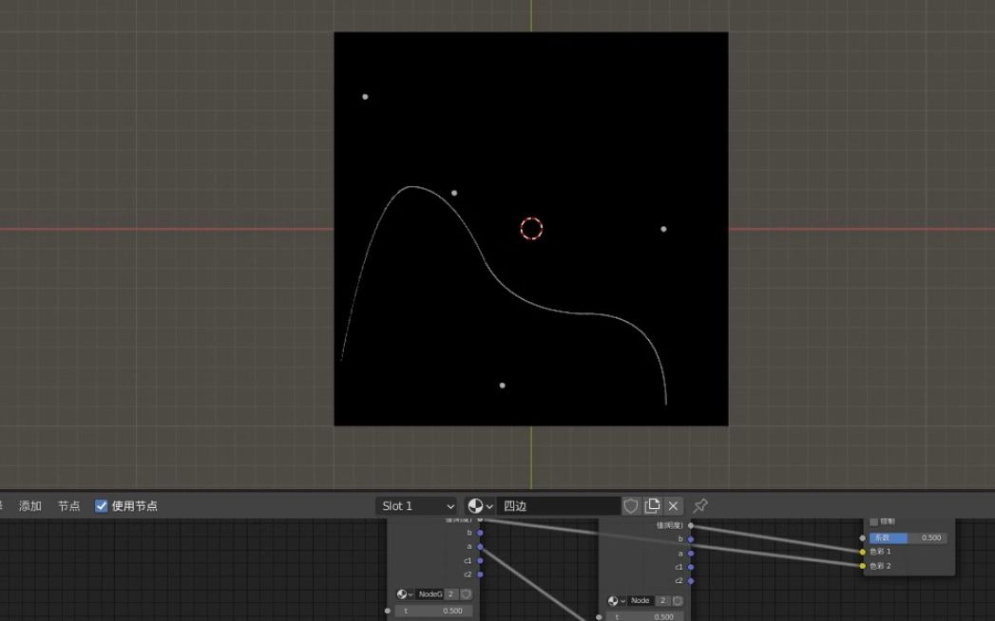
Task: Open the 节点 menu
Action: [67, 505]
